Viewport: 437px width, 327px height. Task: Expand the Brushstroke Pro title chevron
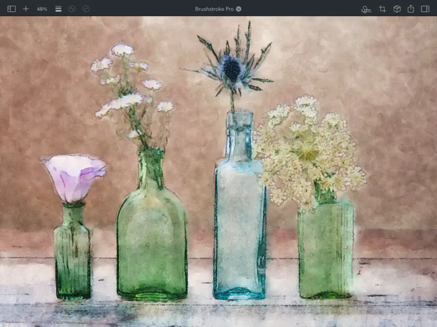point(238,9)
